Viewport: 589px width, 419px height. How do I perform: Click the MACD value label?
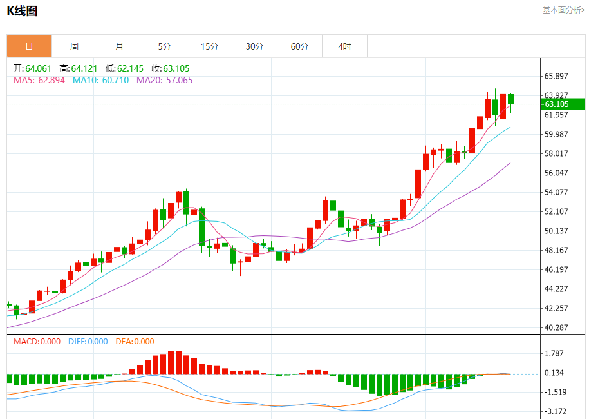pos(37,342)
